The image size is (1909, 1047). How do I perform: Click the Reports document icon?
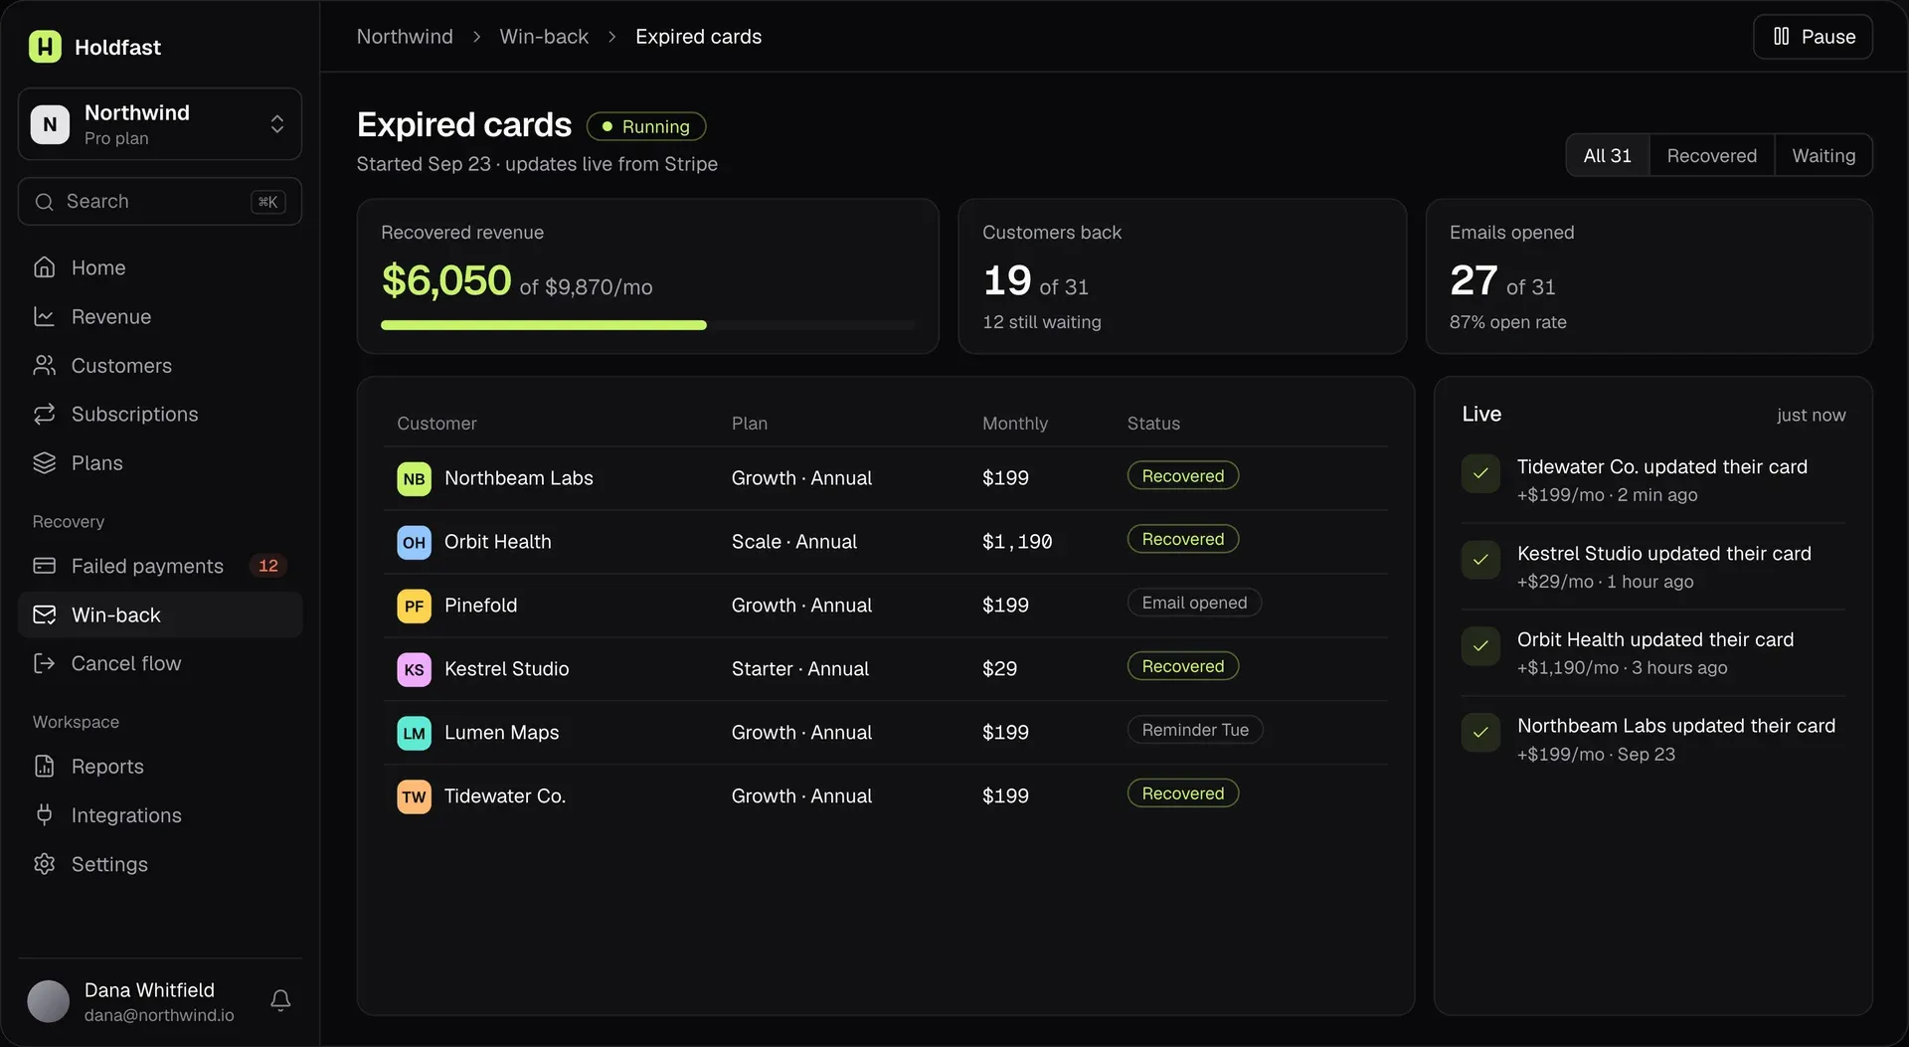point(44,767)
